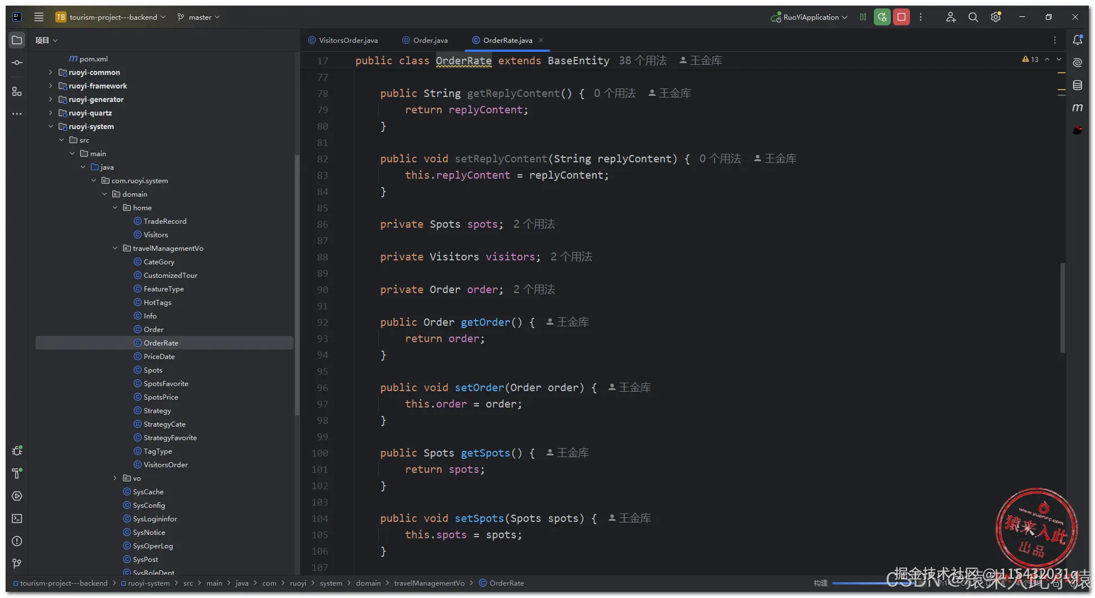
Task: Open the SpotsFavorite class
Action: pos(161,383)
